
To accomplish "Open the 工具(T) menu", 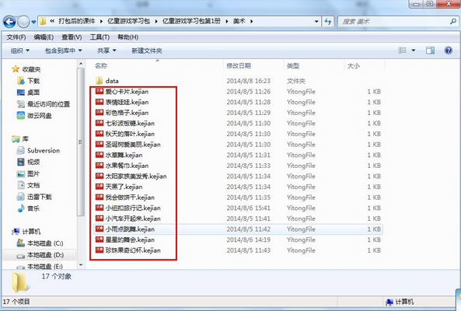I will point(100,37).
